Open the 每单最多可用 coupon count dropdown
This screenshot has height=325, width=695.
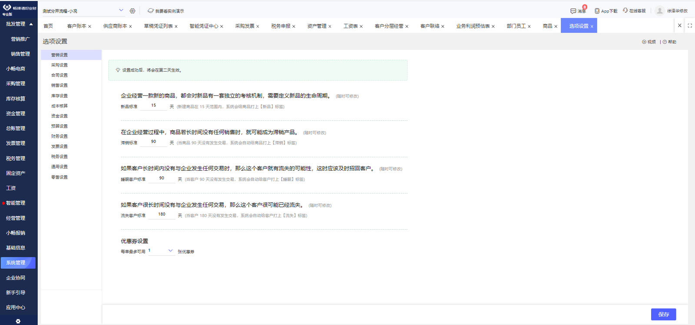[x=161, y=251]
